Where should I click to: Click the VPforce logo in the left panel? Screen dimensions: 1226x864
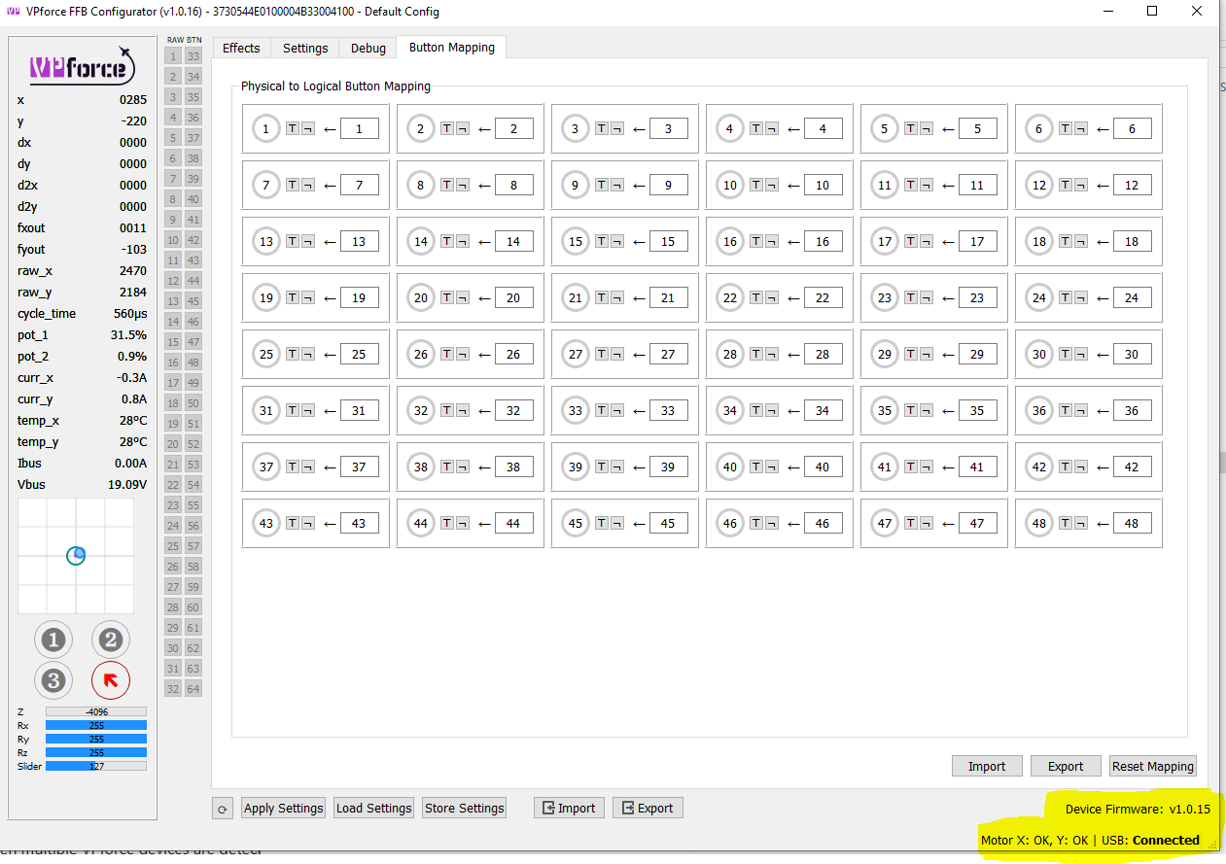pyautogui.click(x=82, y=66)
